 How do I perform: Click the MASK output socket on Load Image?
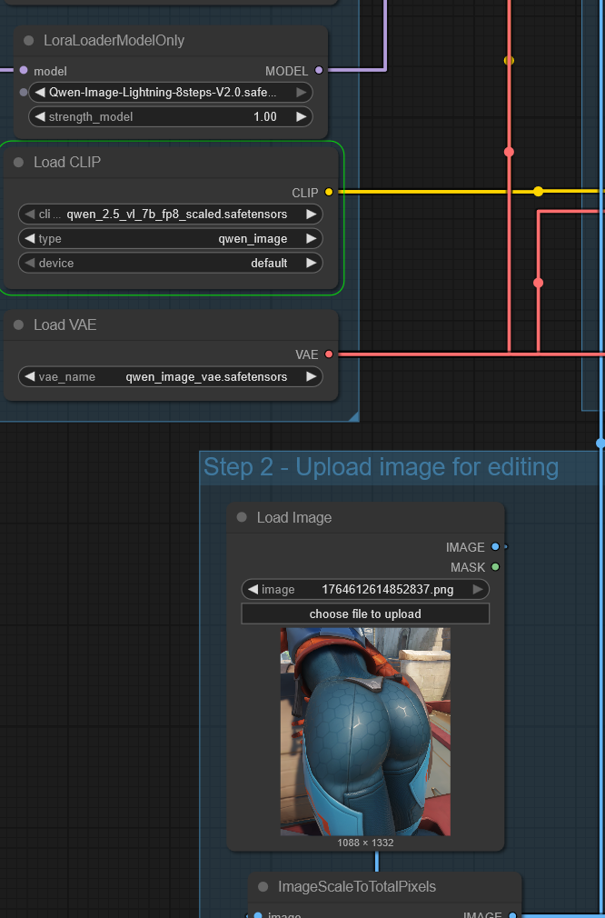click(x=496, y=567)
